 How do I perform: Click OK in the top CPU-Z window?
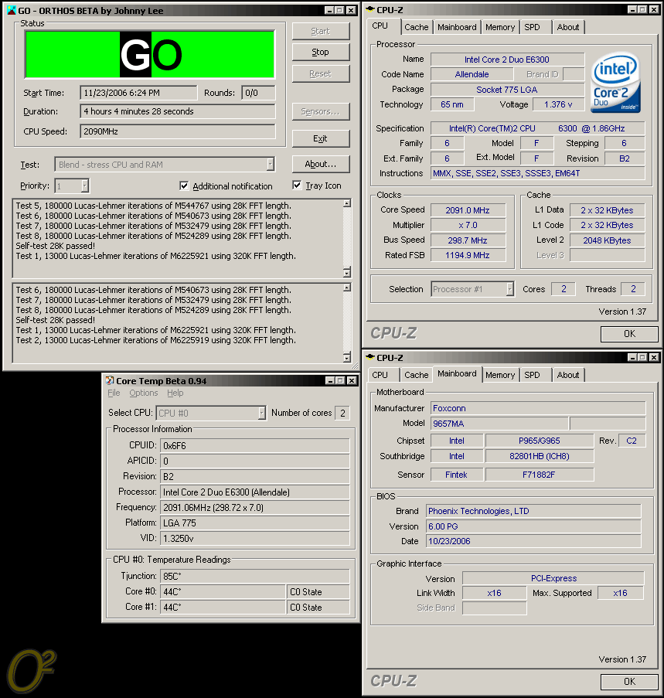[629, 334]
